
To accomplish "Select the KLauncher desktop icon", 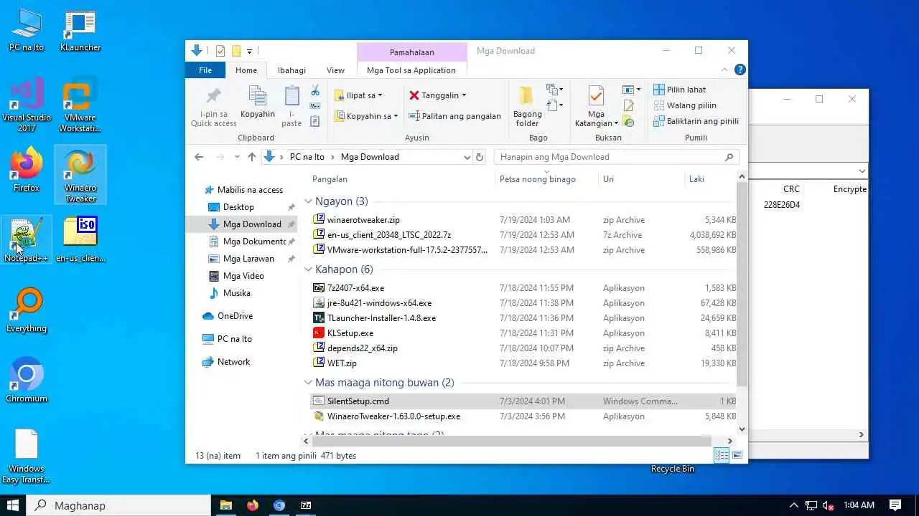I will (80, 32).
